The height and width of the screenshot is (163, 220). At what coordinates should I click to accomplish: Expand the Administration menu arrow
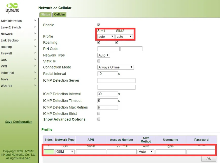[x=35, y=21]
